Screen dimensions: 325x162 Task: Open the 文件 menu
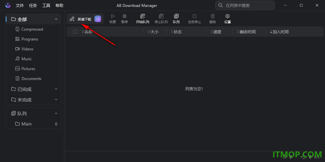pos(20,6)
